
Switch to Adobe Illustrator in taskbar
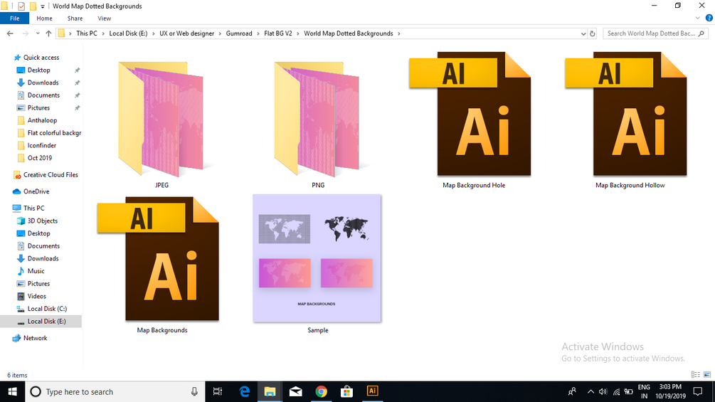pos(372,391)
